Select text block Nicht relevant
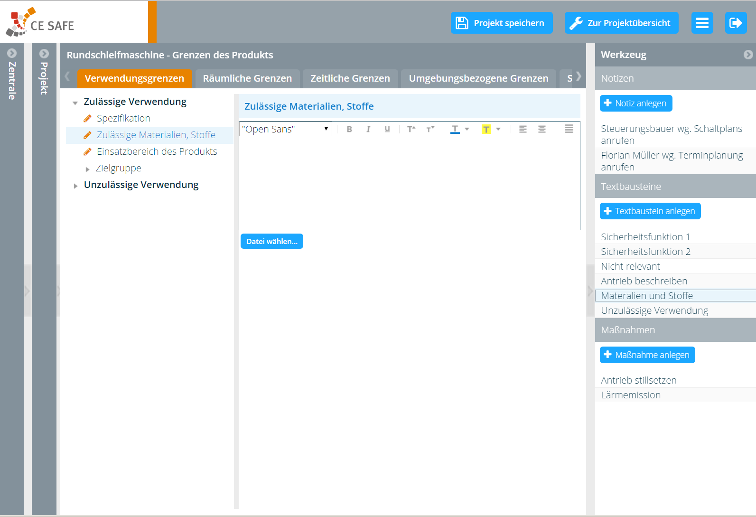This screenshot has height=517, width=756. [675, 266]
